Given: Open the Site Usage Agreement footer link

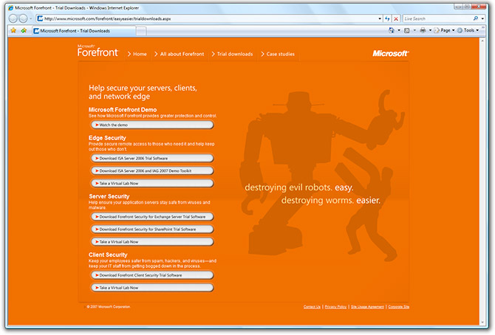Looking at the screenshot, I should [367, 307].
